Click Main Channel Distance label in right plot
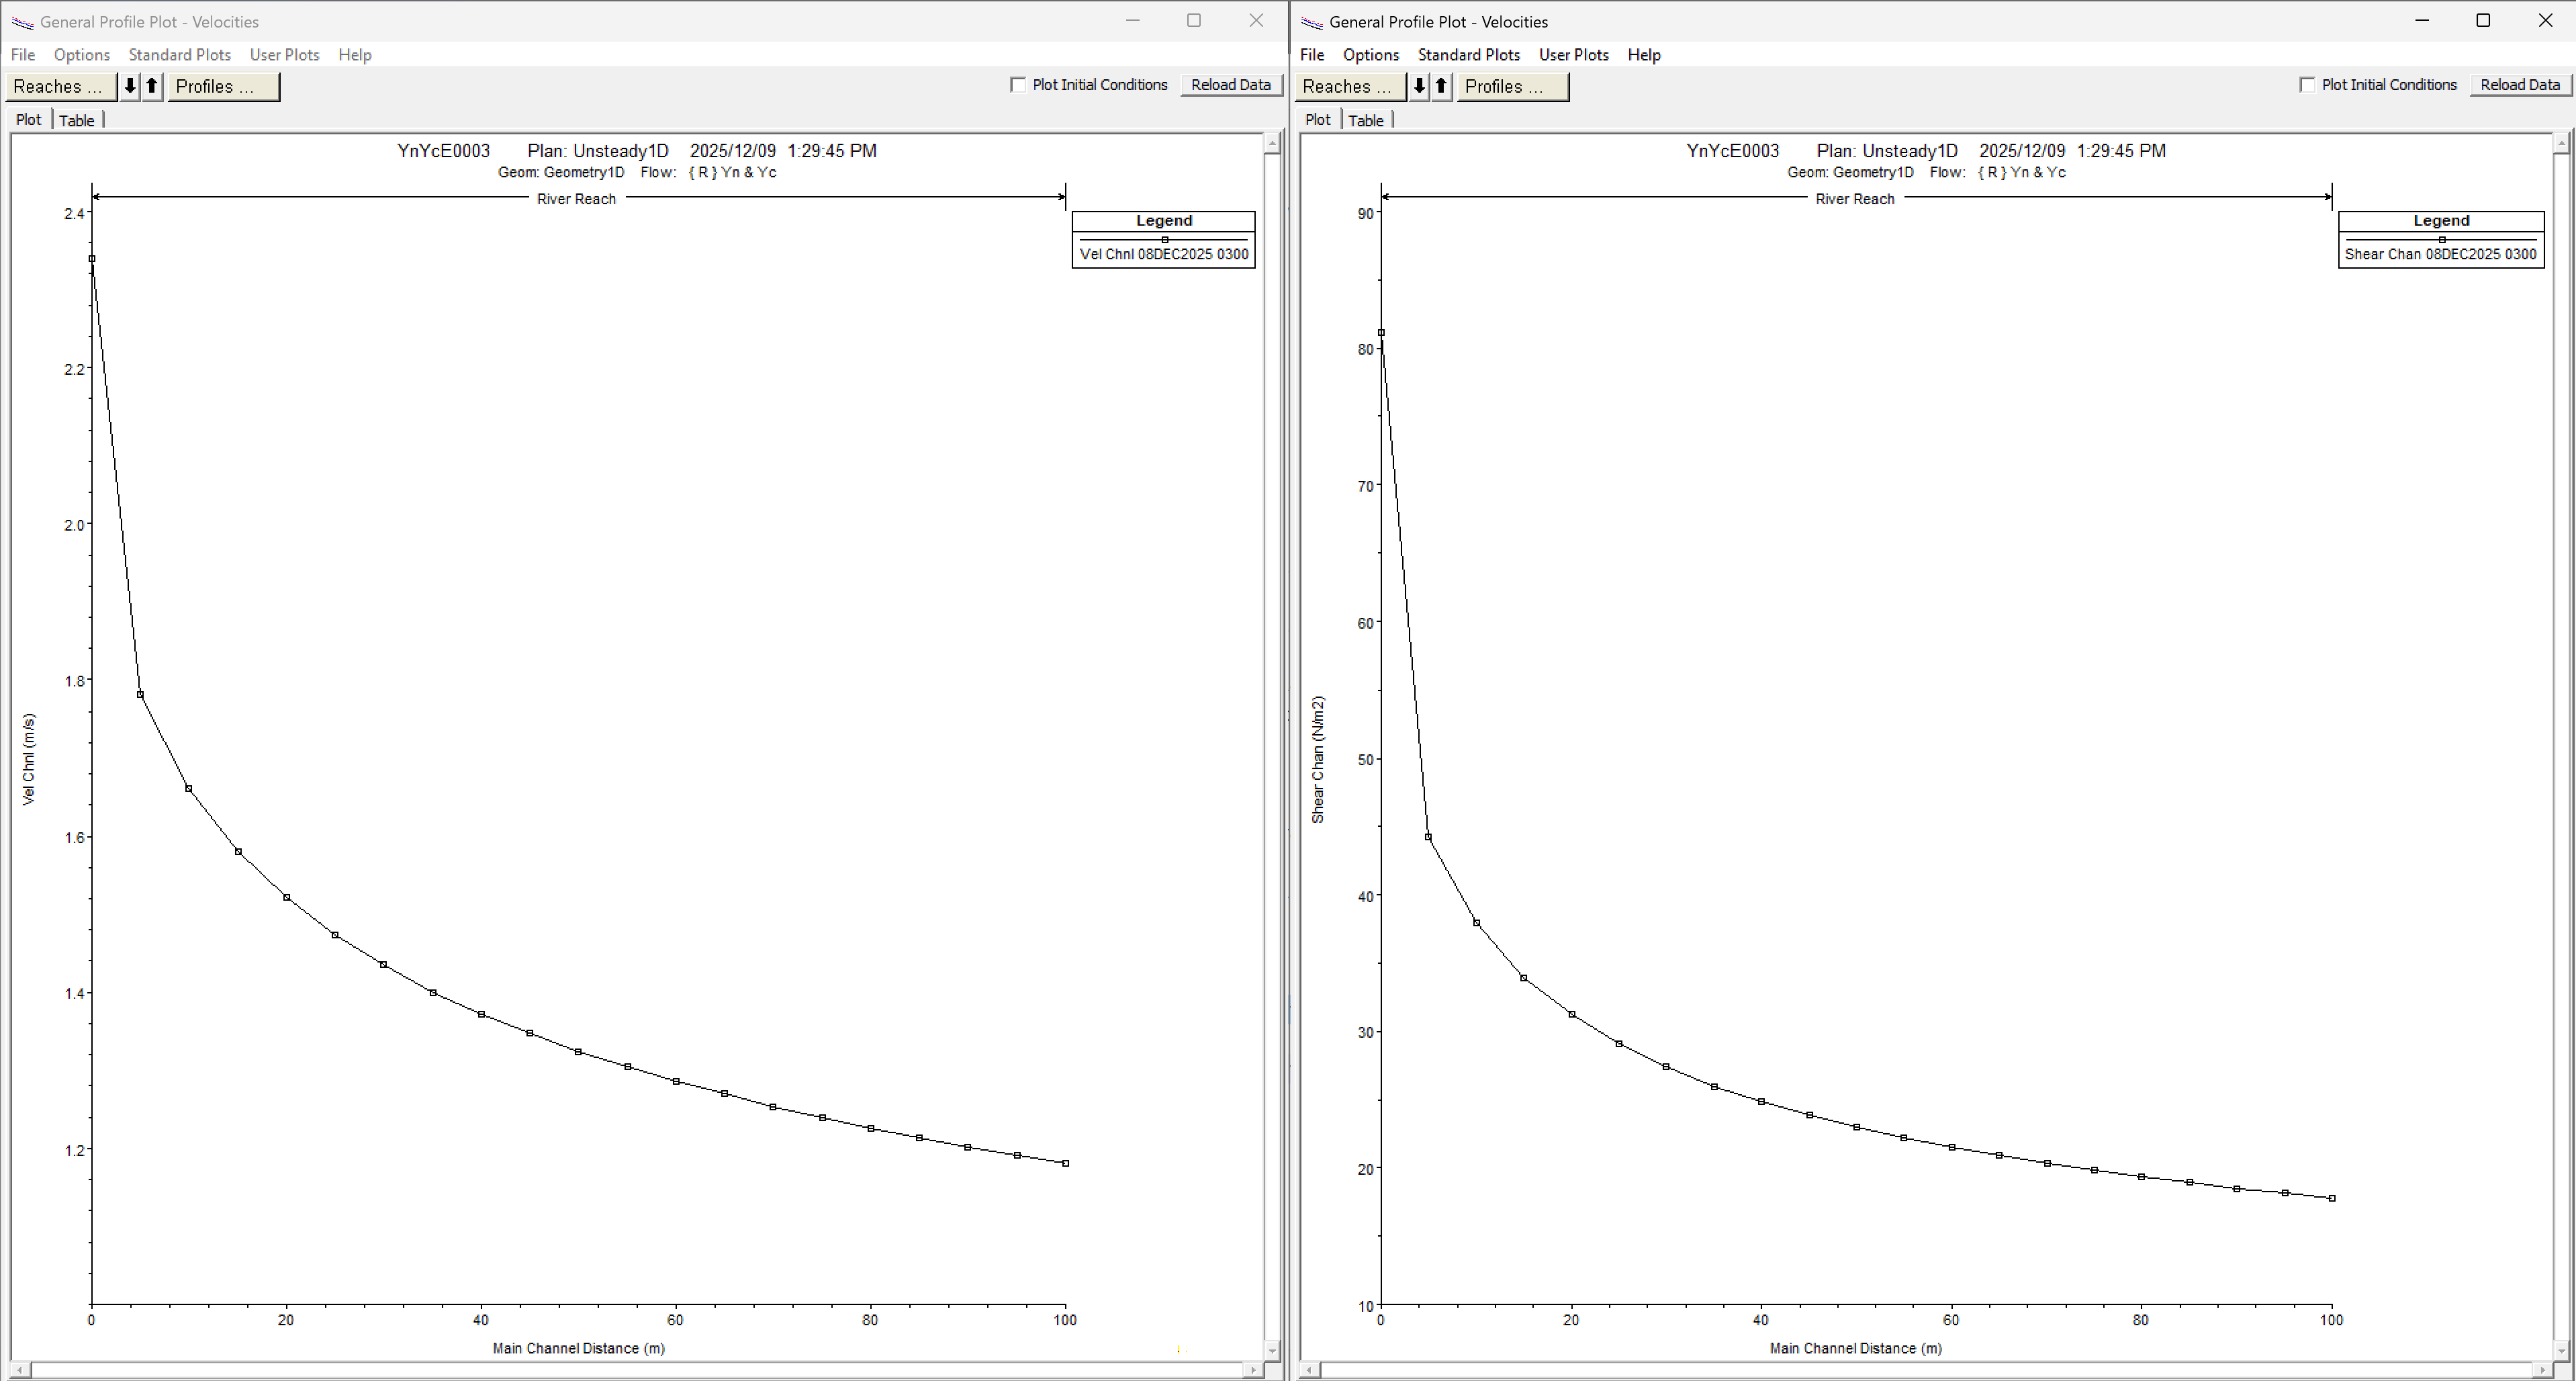Image resolution: width=2576 pixels, height=1381 pixels. click(1856, 1348)
